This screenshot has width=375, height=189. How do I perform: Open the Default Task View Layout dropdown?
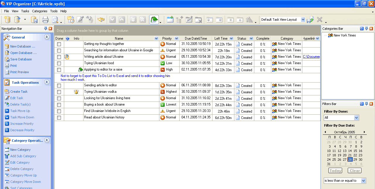point(303,20)
